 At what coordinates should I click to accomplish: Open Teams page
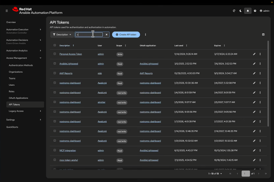[12, 78]
